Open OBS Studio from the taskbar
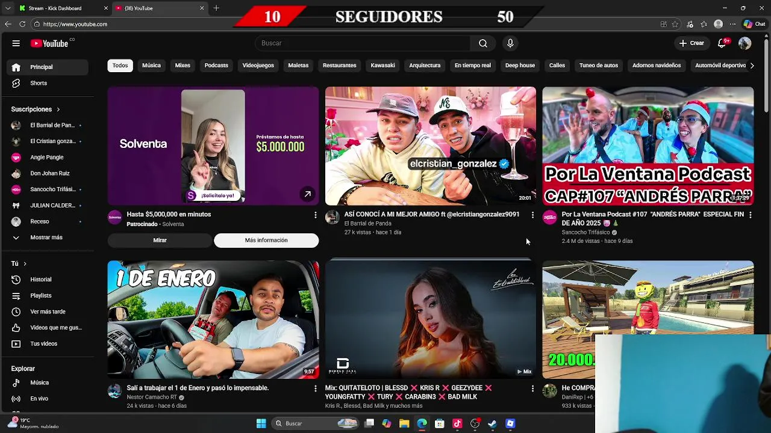This screenshot has height=433, width=771. click(x=475, y=423)
